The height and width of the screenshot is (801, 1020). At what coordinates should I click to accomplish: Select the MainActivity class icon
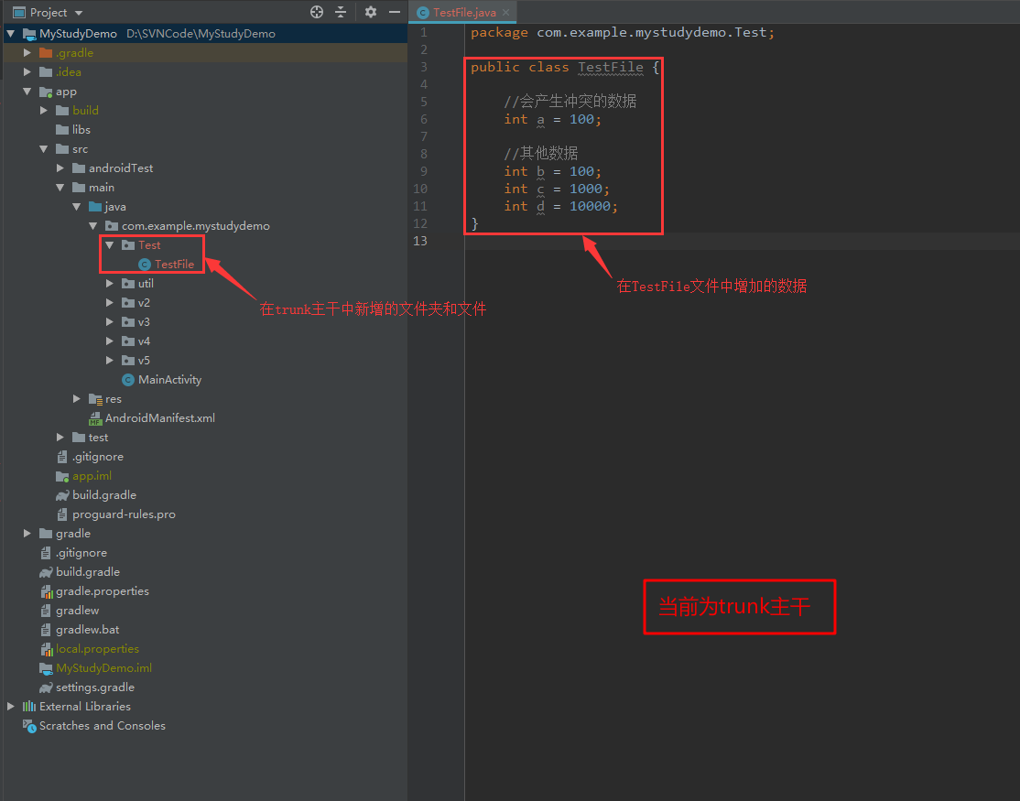coord(128,380)
